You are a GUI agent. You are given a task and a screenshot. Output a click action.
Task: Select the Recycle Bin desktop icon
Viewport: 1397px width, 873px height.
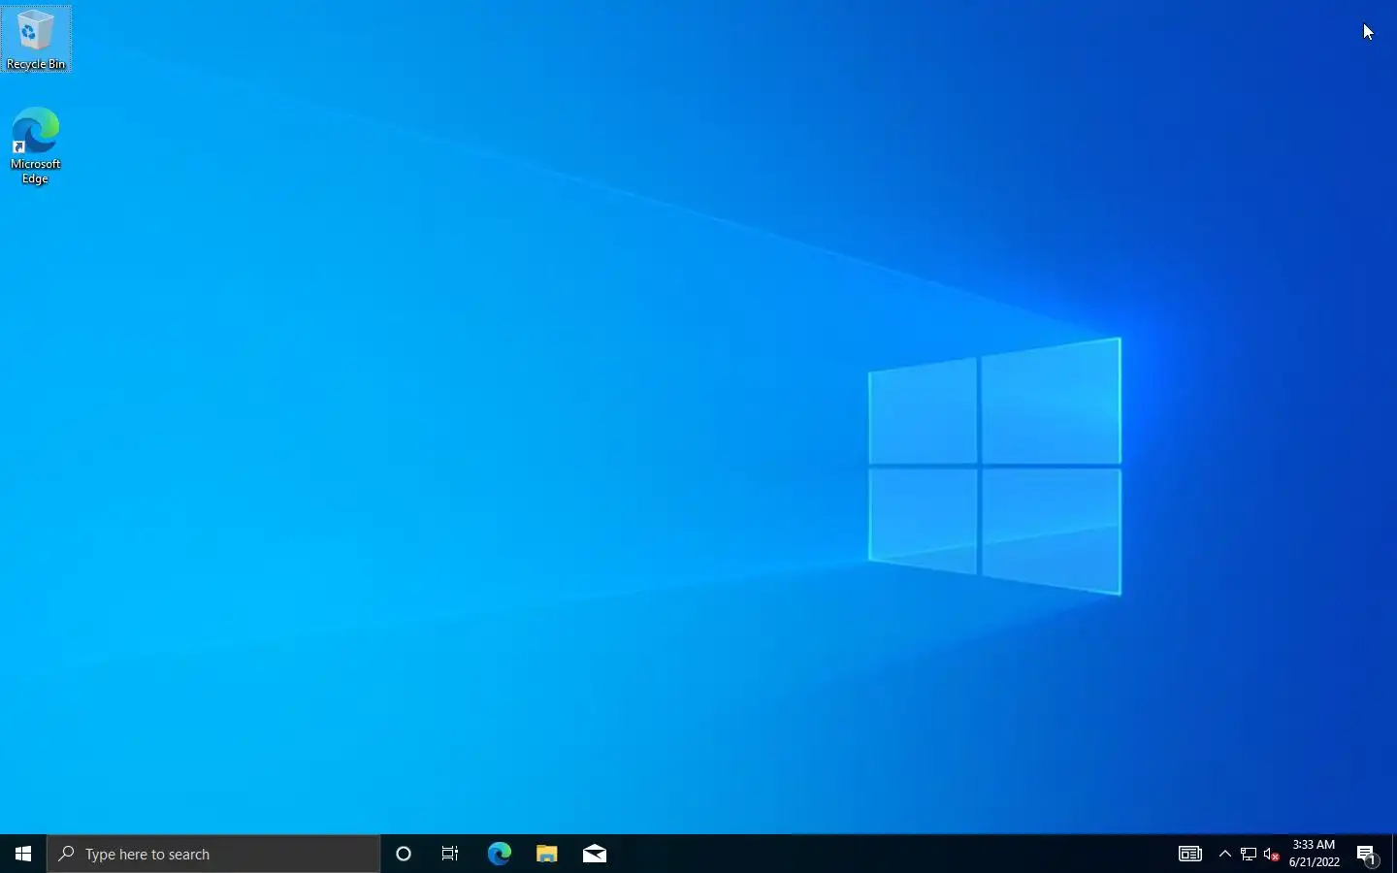(36, 39)
